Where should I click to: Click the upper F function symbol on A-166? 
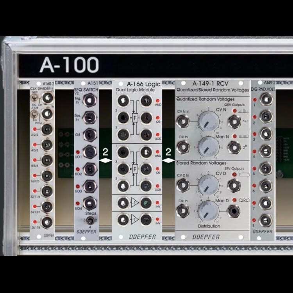pos(135,118)
